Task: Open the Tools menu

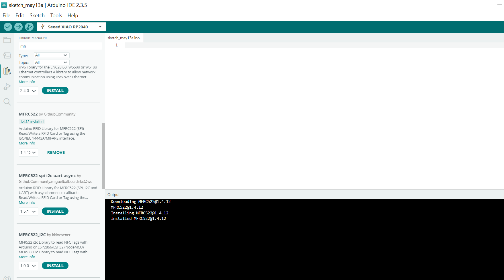Action: pyautogui.click(x=56, y=15)
